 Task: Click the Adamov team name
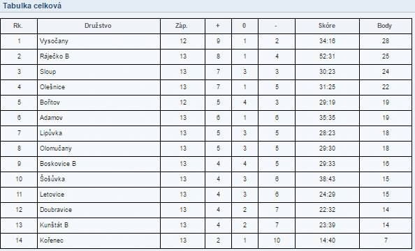click(51, 118)
